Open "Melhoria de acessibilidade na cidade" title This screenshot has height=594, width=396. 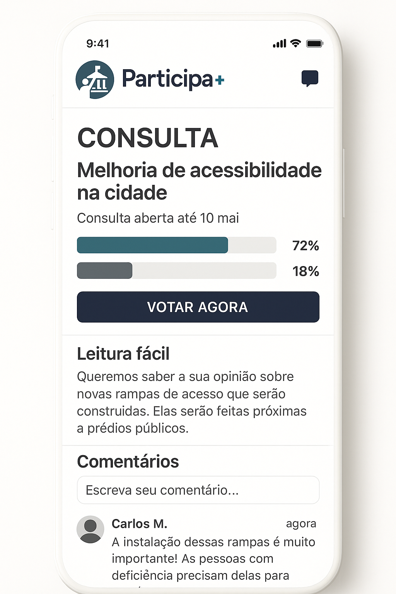199,181
